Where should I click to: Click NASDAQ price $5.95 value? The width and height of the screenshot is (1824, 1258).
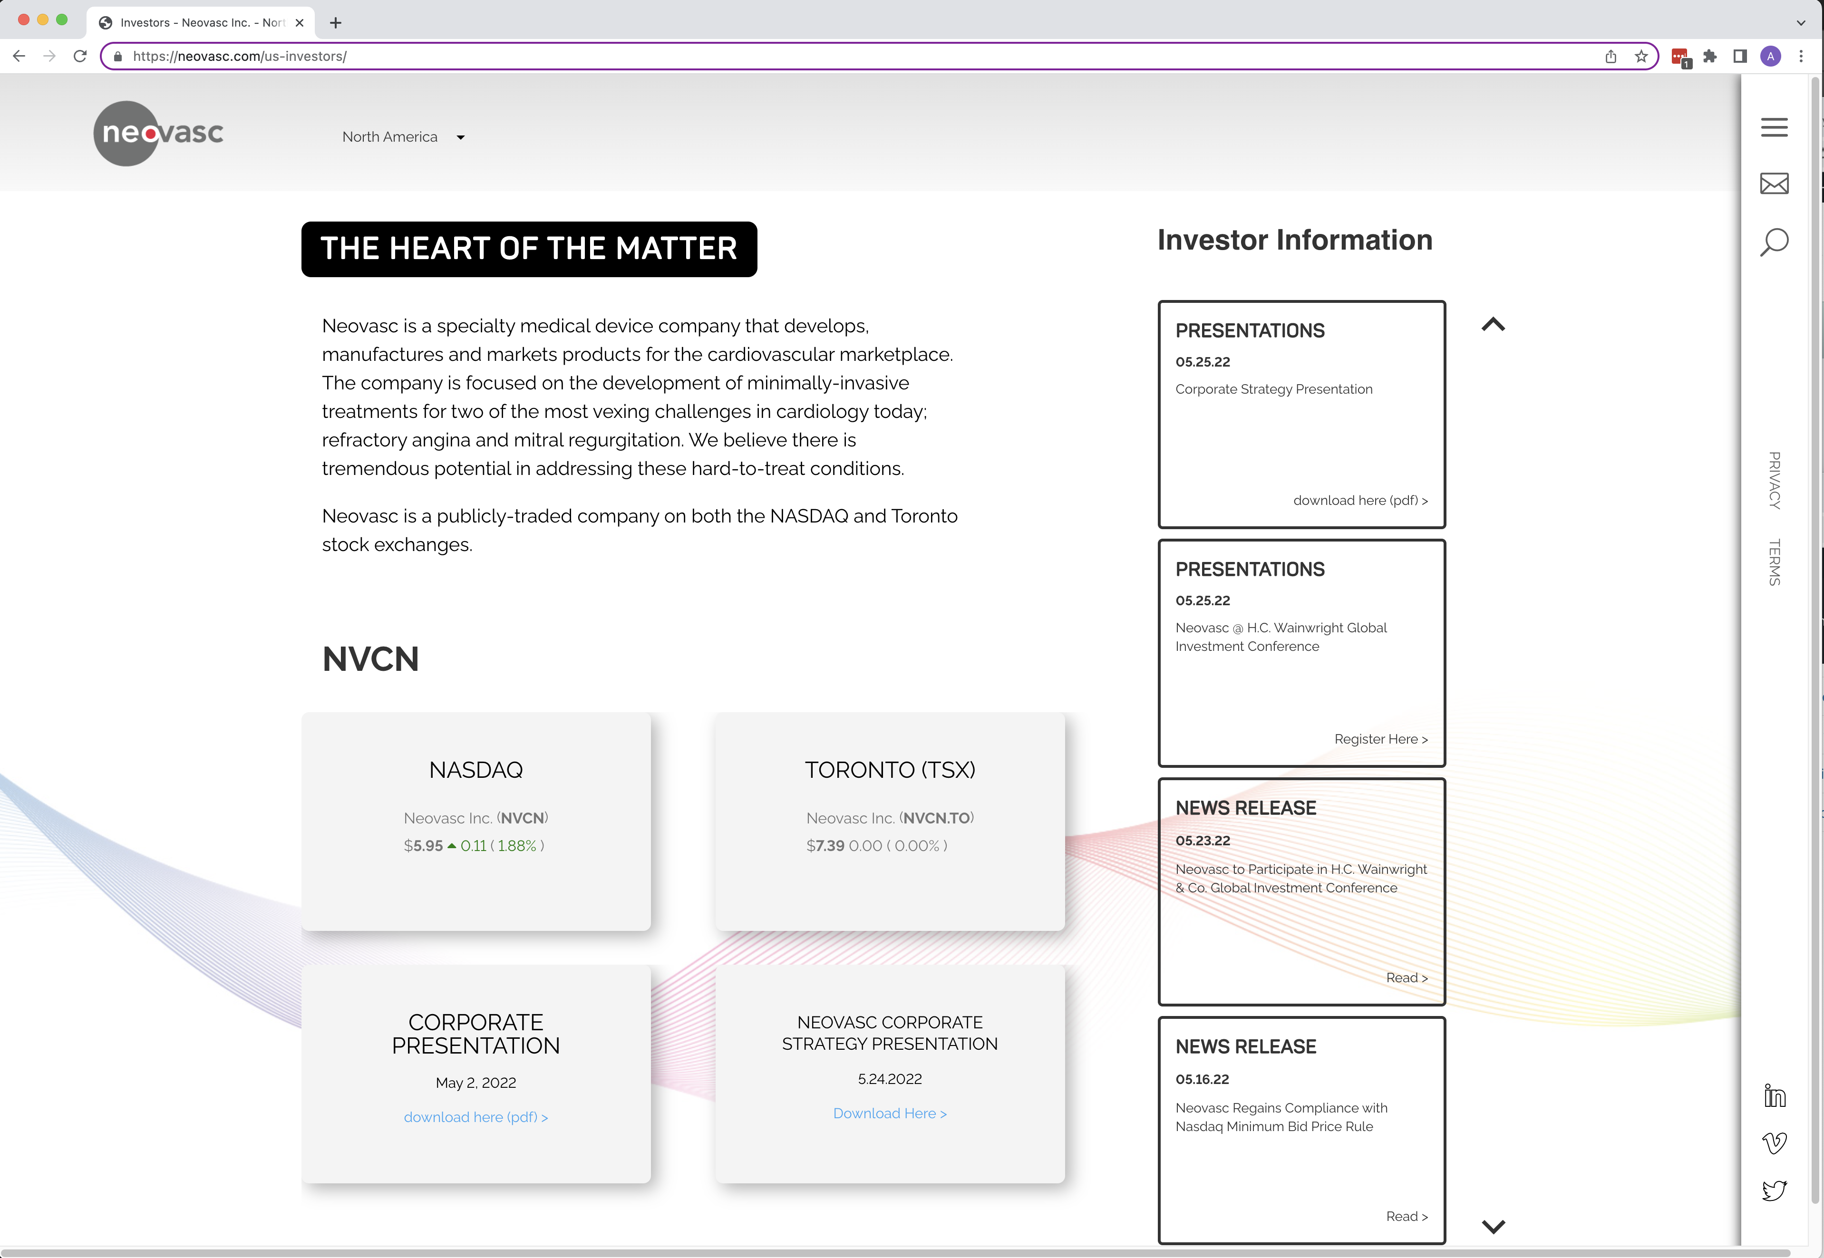pyautogui.click(x=423, y=846)
